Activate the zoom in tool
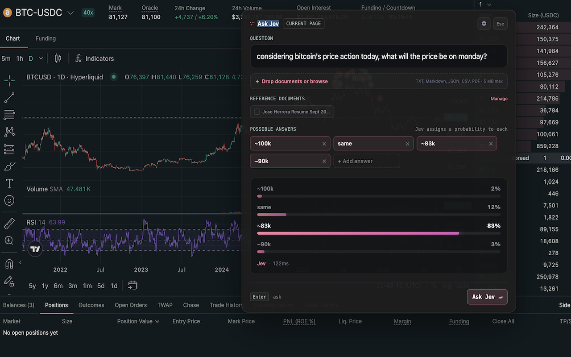 9,241
